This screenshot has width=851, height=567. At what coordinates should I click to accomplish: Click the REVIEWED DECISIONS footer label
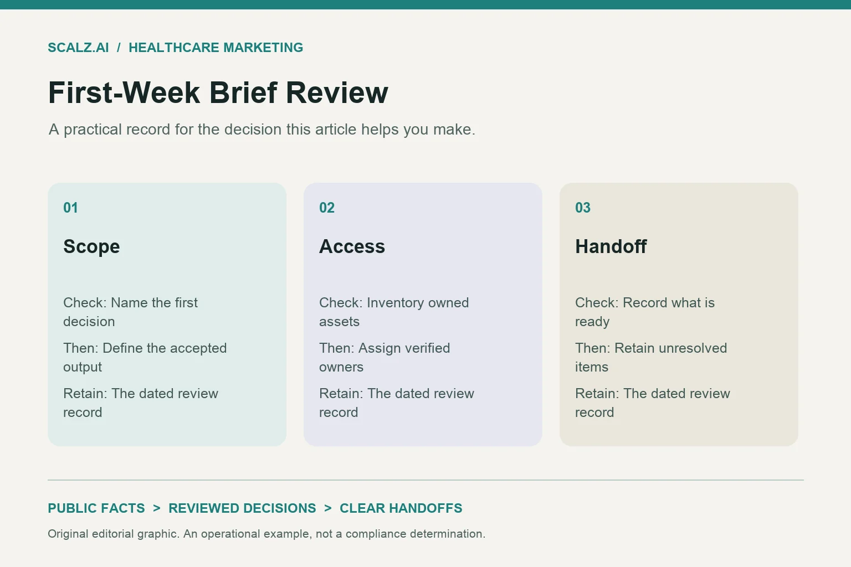tap(242, 508)
